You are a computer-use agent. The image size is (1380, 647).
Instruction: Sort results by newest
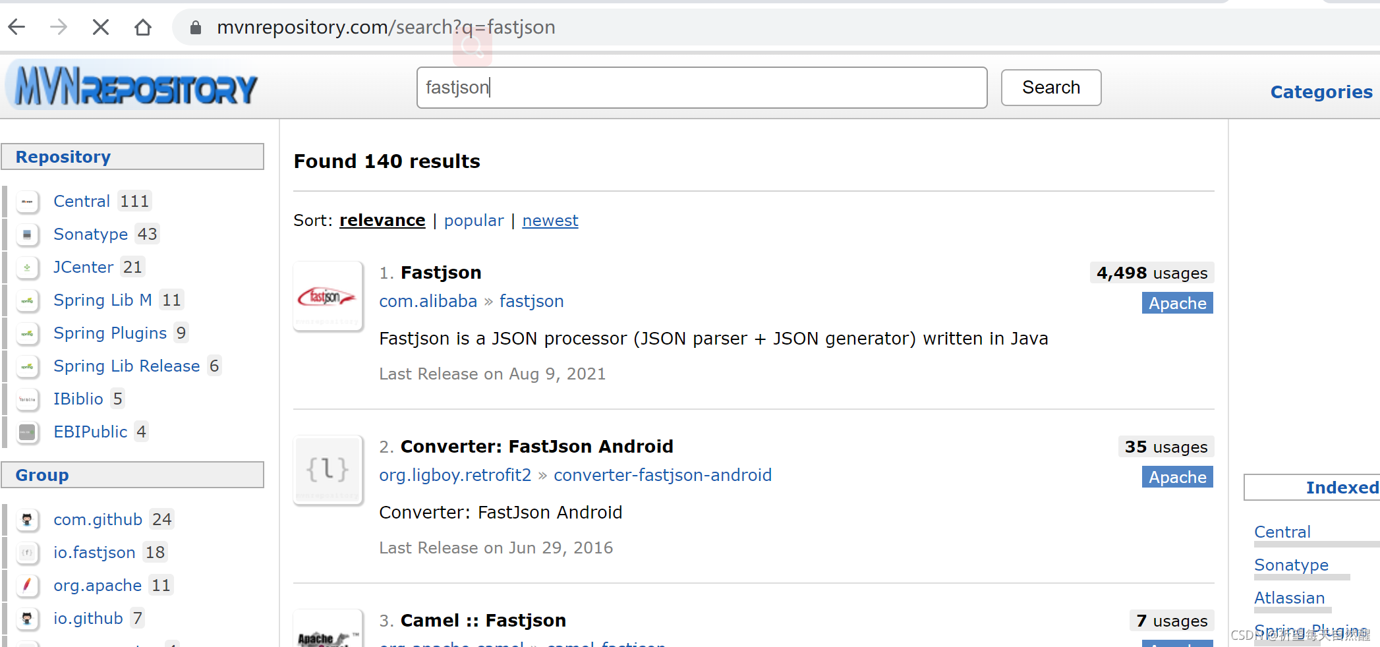[x=550, y=220]
